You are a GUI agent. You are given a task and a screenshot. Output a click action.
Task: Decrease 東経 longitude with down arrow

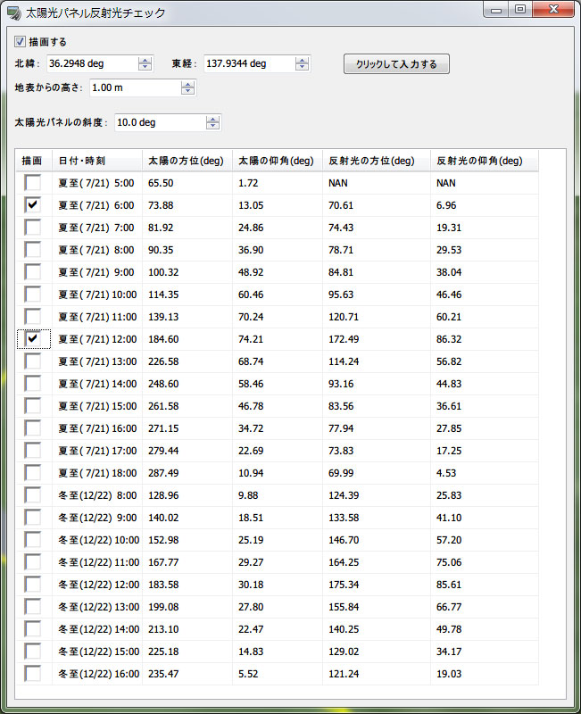coord(303,68)
